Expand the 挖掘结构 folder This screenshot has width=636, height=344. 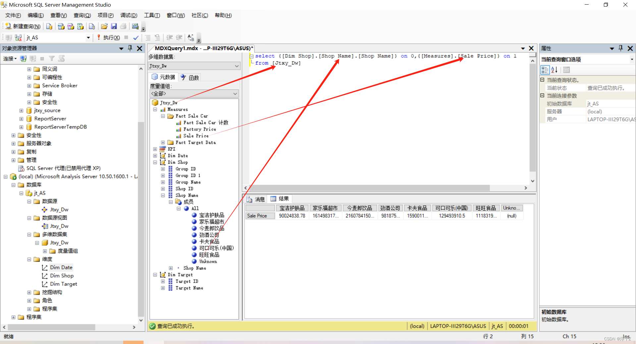coord(29,292)
